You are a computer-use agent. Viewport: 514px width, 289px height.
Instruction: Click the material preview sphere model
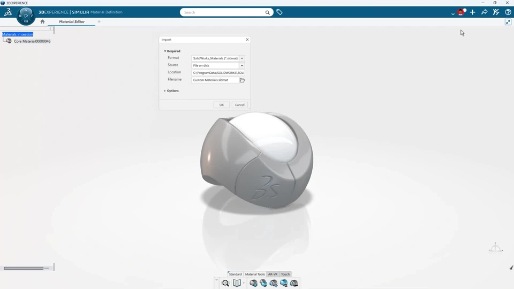(256, 160)
